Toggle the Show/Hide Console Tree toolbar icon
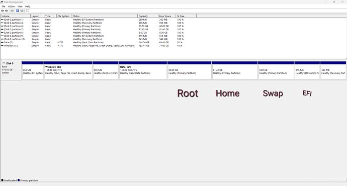Viewport: 347px width, 186px height. (12, 11)
